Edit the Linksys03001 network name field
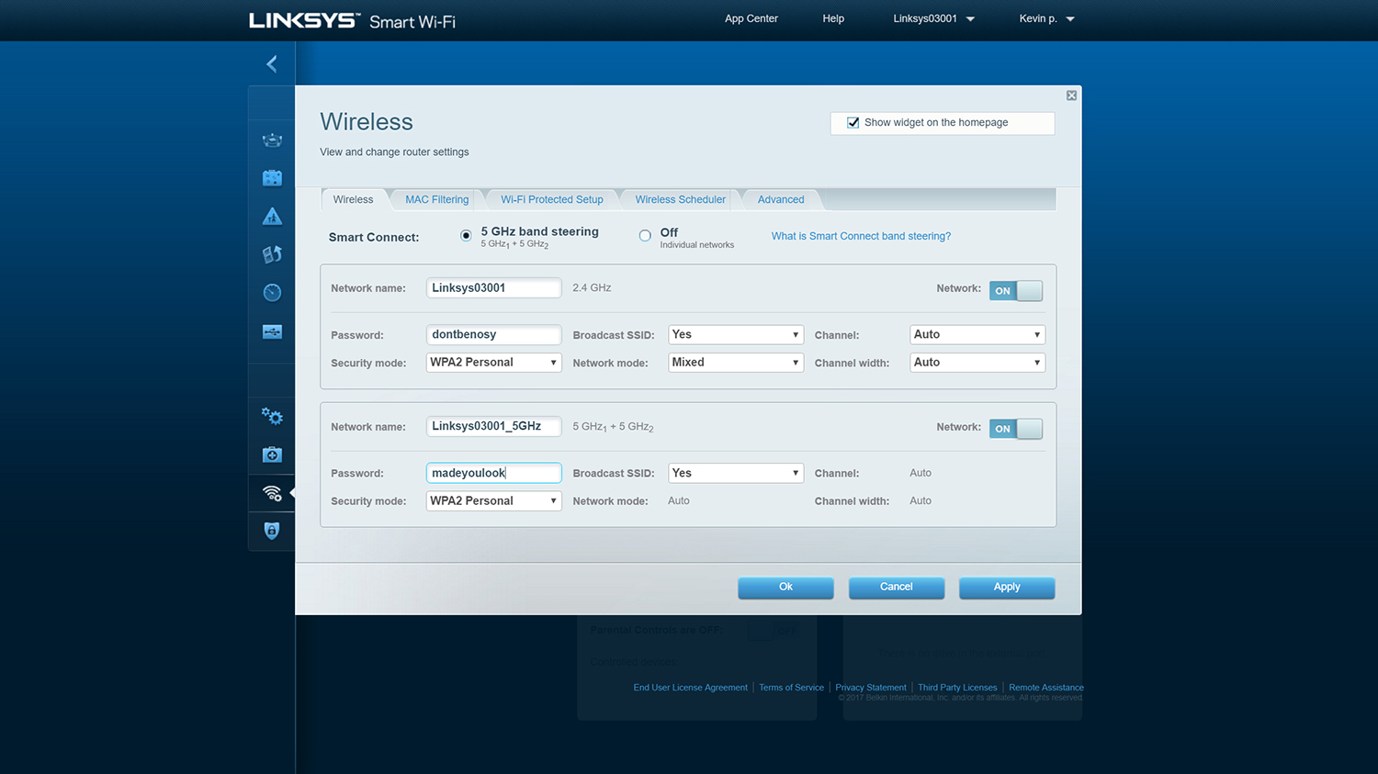 coord(494,288)
